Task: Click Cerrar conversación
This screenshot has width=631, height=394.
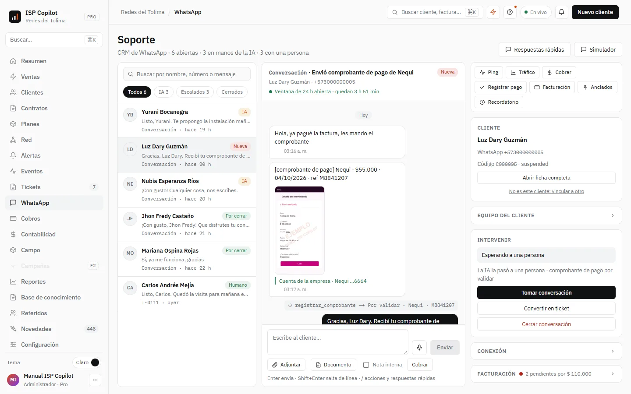Action: click(546, 324)
